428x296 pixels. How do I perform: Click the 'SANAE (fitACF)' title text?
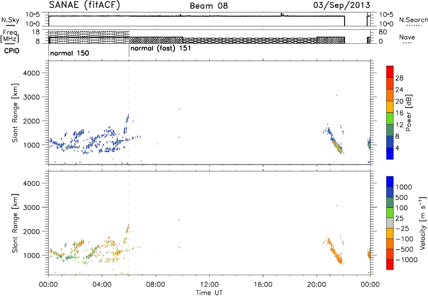[x=85, y=5]
